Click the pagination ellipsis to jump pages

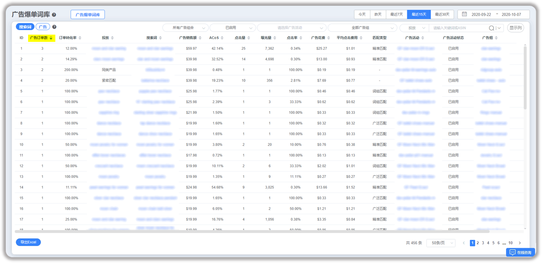(504, 244)
